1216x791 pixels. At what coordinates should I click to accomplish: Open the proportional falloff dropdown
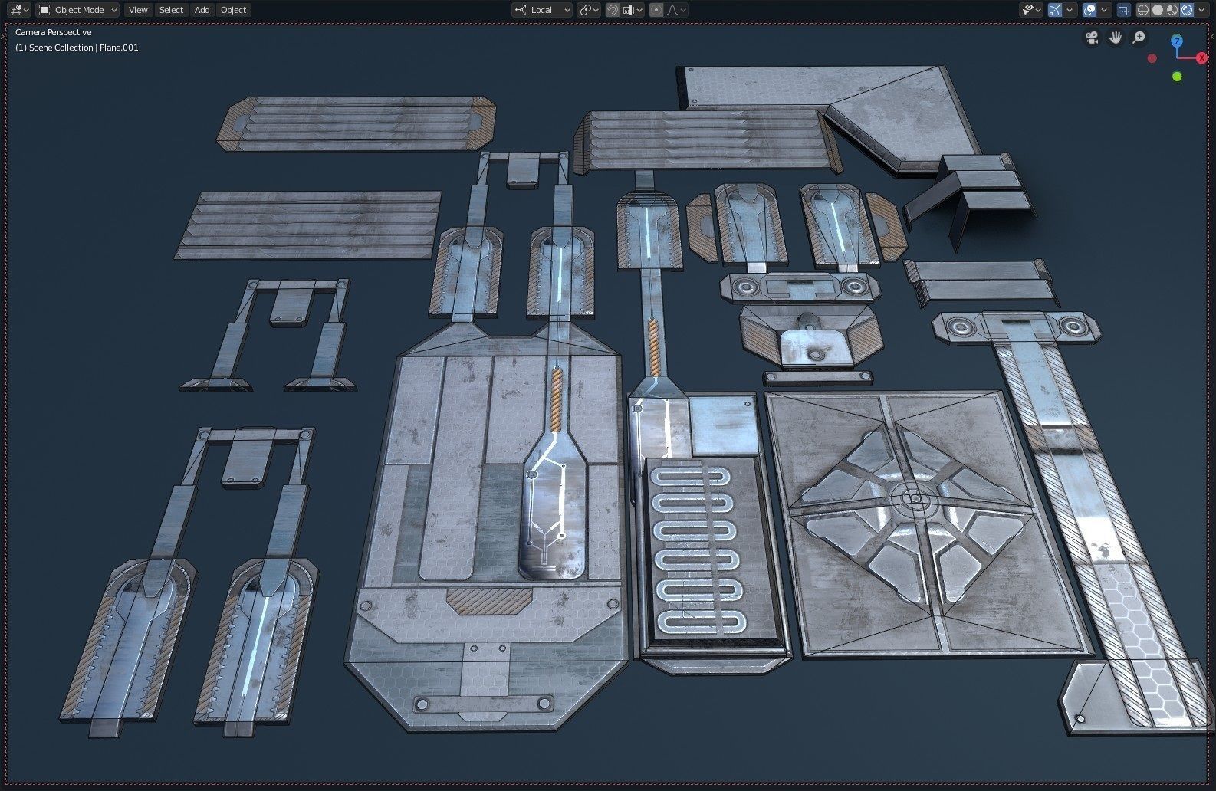pos(676,10)
